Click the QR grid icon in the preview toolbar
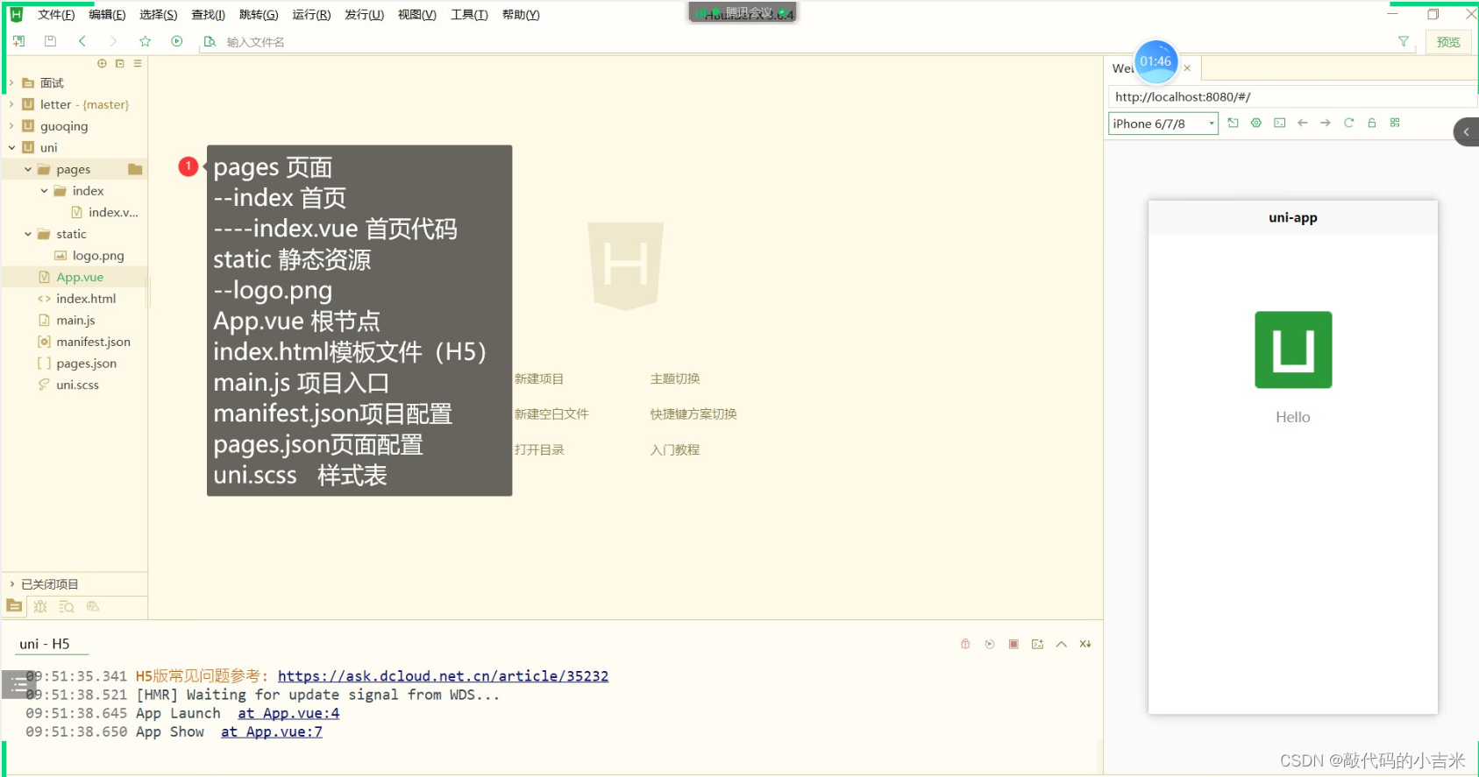 1395,123
